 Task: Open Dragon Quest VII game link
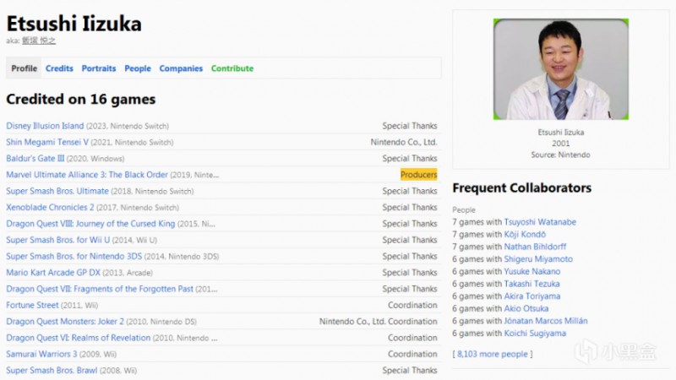point(100,289)
